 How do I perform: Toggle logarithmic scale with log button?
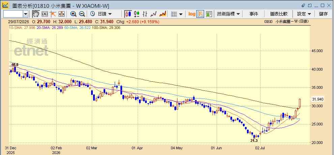(192, 14)
